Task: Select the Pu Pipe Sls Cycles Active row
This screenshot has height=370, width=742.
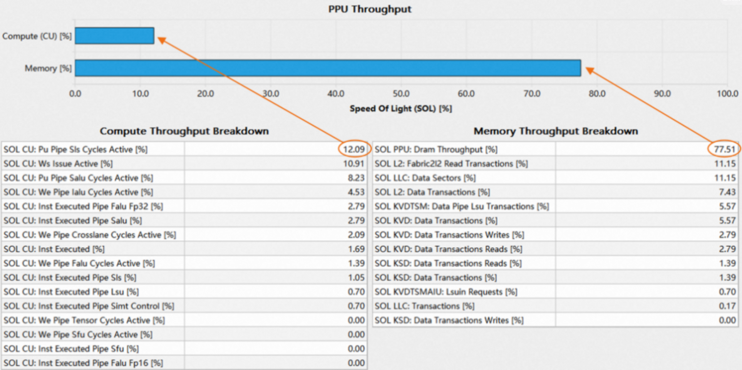Action: coord(76,150)
